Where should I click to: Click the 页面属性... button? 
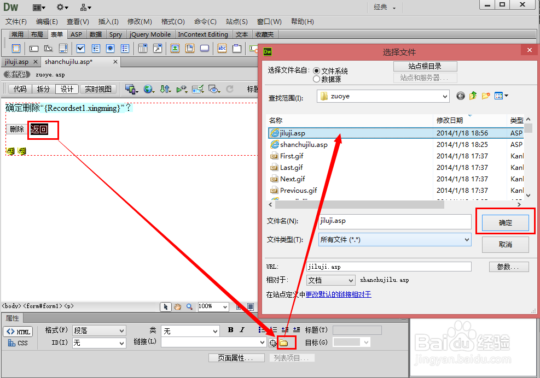coord(236,358)
